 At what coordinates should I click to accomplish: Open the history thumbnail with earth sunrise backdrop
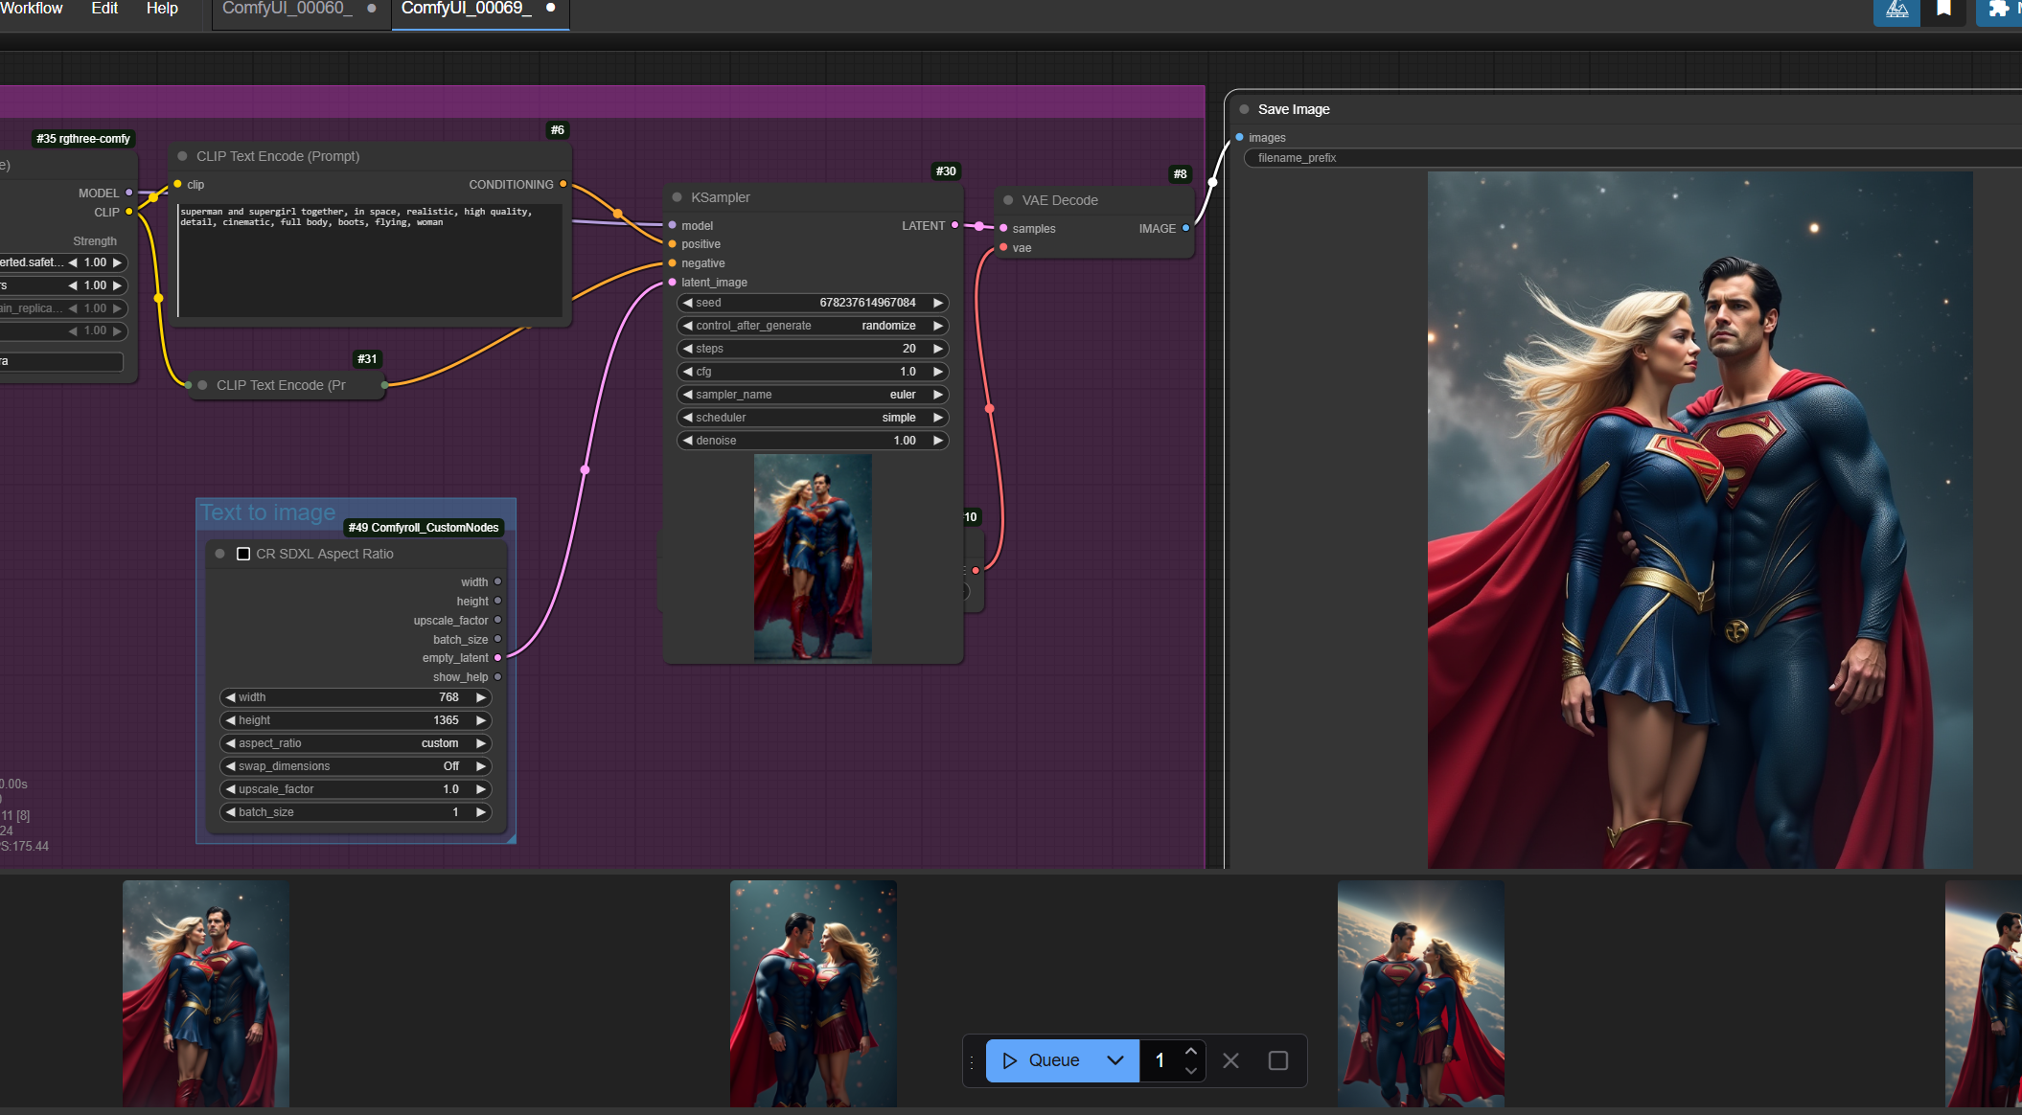pyautogui.click(x=1420, y=993)
